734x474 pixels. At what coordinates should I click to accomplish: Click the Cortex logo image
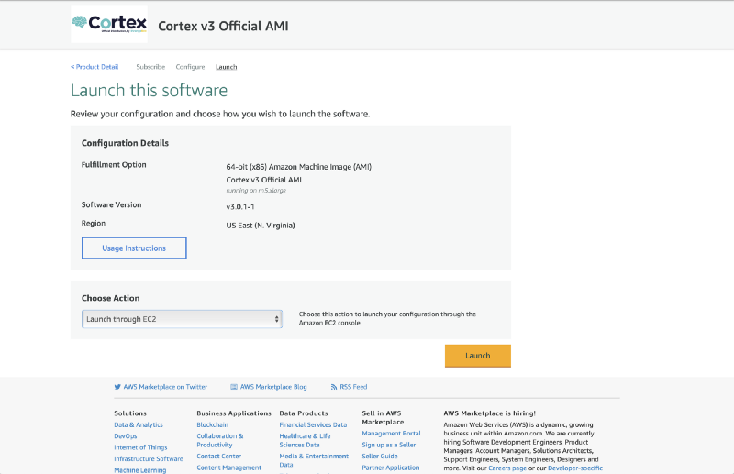click(108, 25)
